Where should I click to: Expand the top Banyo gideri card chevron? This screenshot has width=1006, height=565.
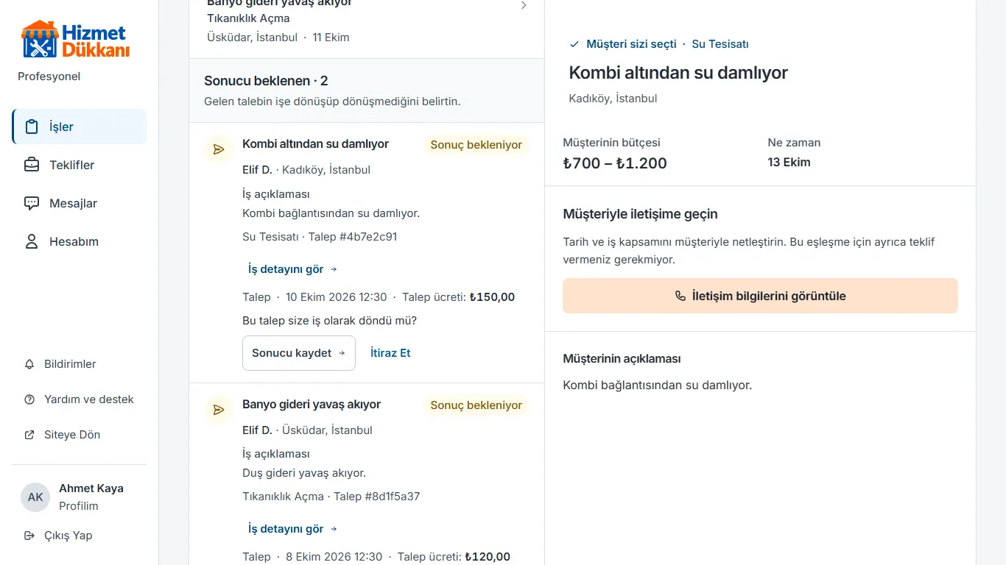click(524, 6)
